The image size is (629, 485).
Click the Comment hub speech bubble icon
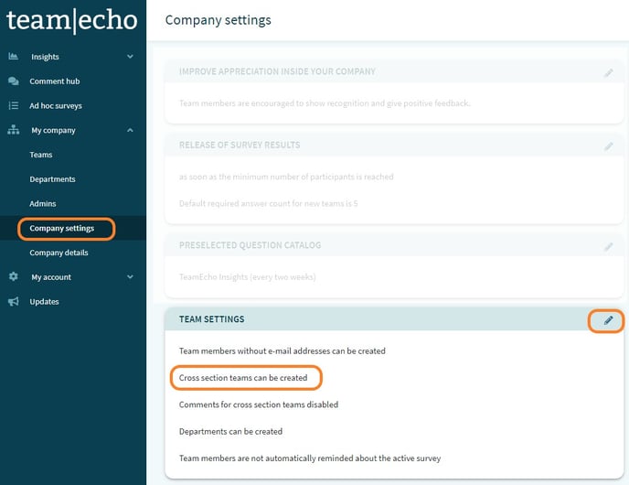(14, 81)
